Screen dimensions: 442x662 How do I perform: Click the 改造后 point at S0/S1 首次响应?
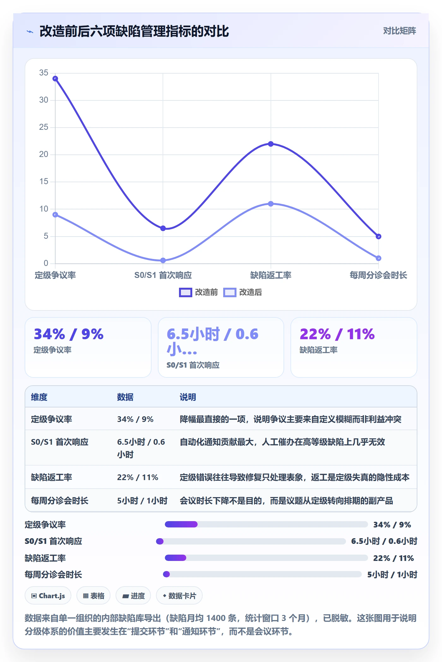163,261
